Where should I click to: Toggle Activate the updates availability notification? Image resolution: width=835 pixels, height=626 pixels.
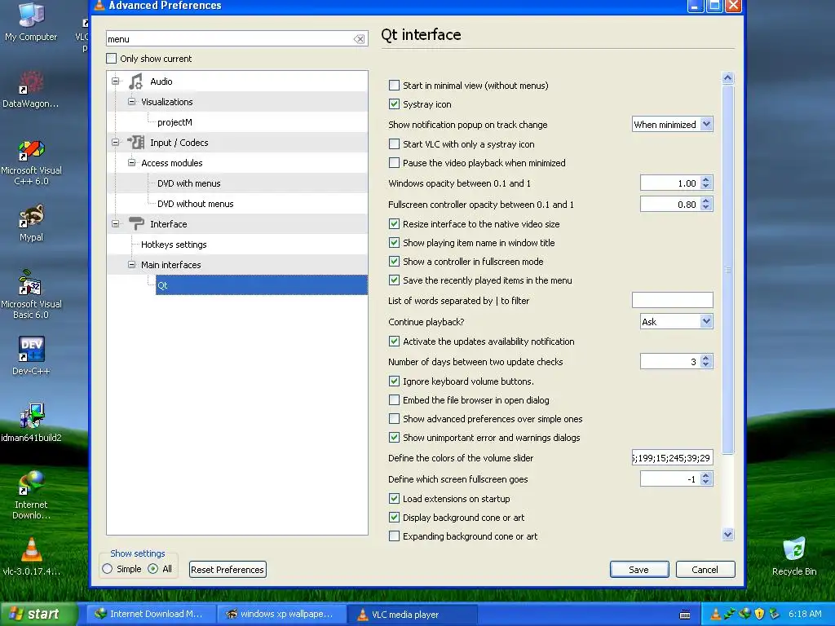394,342
